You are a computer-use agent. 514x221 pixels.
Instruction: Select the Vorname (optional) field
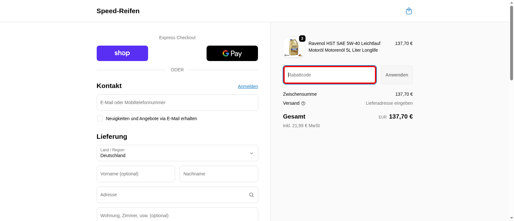coord(136,174)
